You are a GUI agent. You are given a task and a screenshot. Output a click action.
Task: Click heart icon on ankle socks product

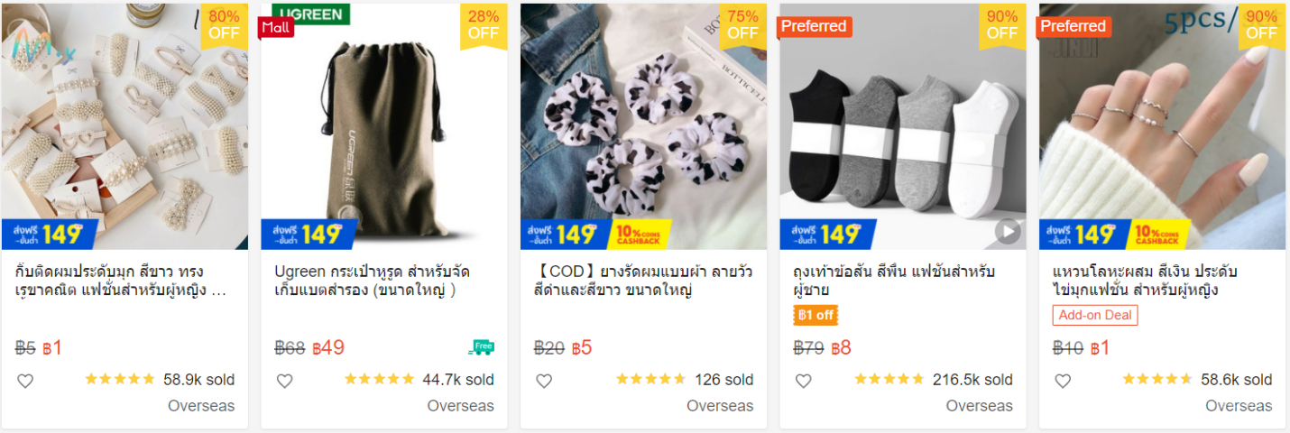803,381
